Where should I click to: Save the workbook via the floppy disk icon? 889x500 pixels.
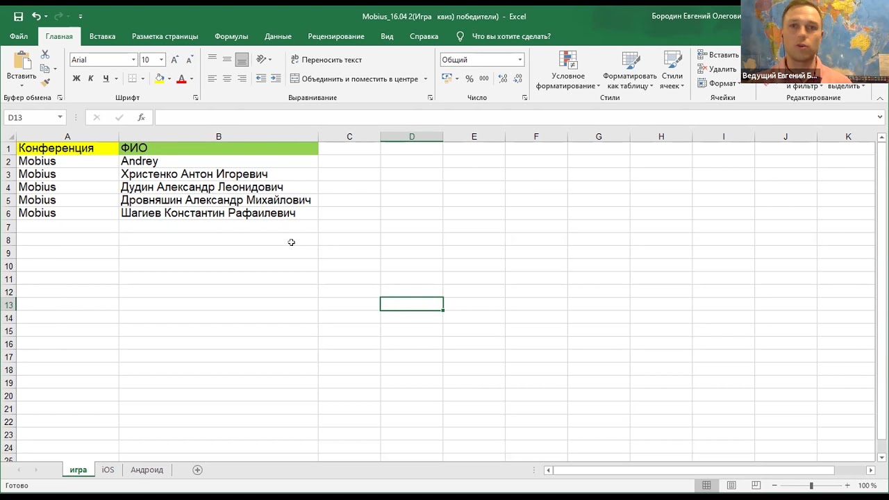(x=18, y=16)
